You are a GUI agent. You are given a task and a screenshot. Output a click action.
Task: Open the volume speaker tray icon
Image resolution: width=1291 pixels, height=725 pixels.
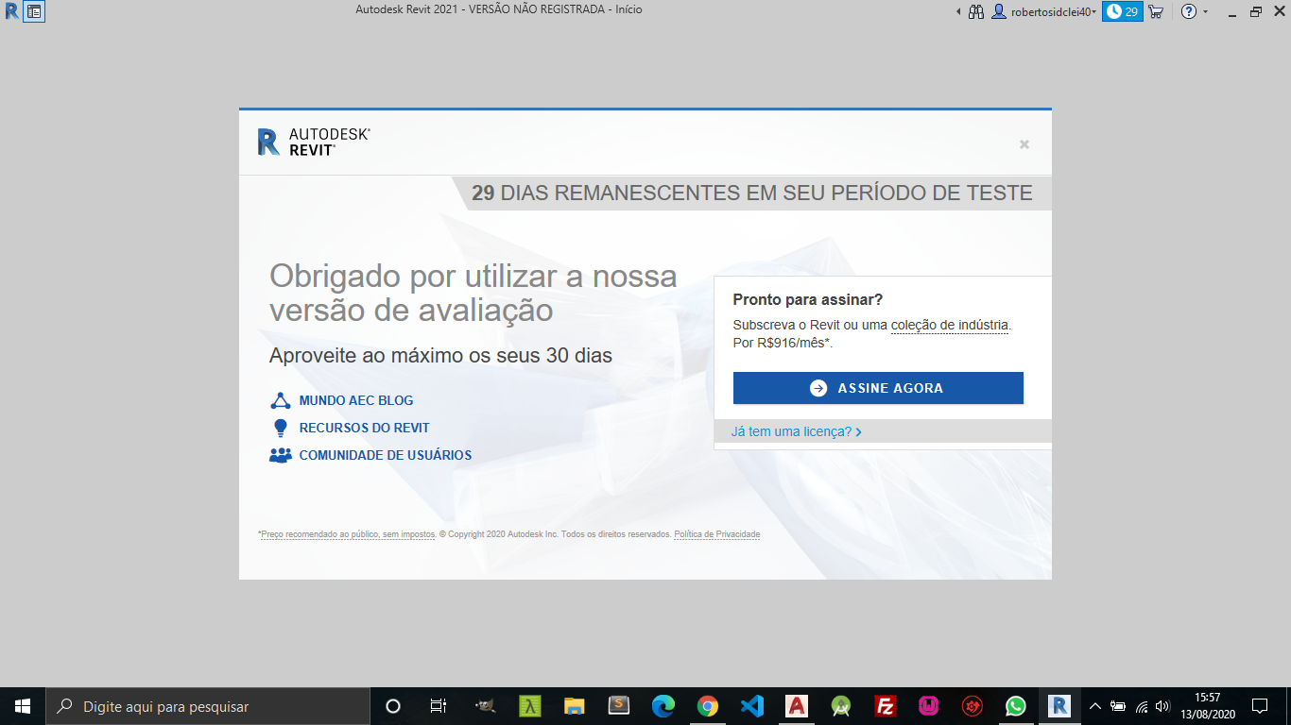(x=1162, y=706)
